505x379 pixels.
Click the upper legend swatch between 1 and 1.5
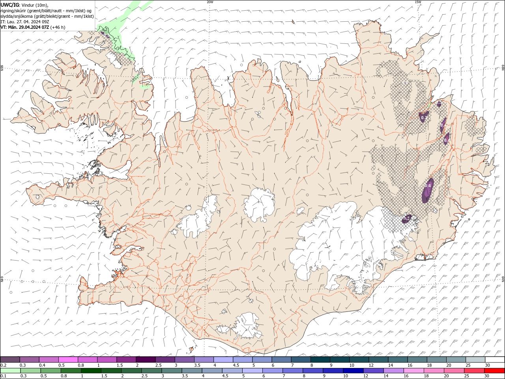click(x=107, y=359)
